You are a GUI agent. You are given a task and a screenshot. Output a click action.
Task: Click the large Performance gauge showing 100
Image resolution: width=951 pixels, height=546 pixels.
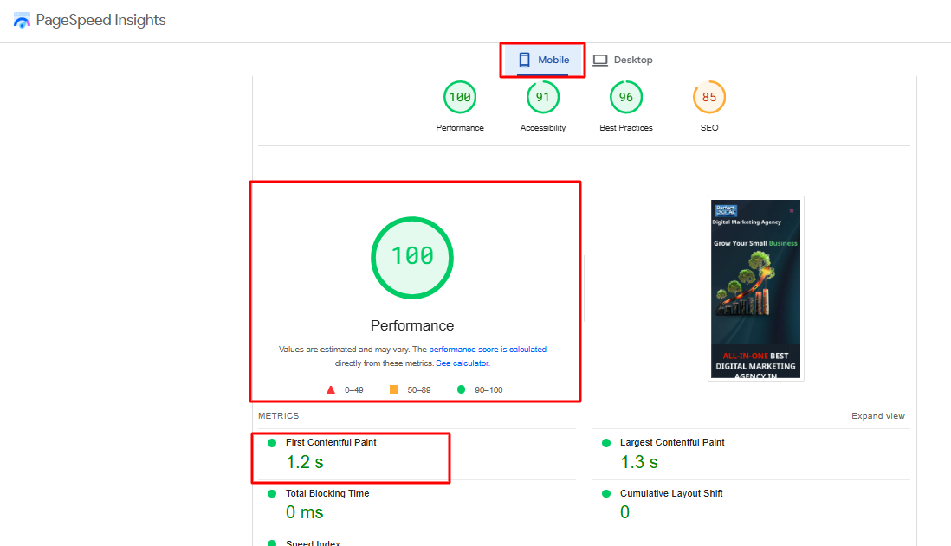412,258
